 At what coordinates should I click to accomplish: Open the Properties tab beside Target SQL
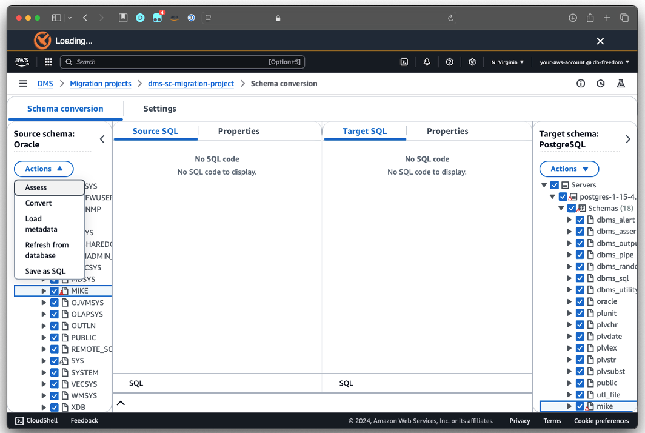pyautogui.click(x=447, y=131)
